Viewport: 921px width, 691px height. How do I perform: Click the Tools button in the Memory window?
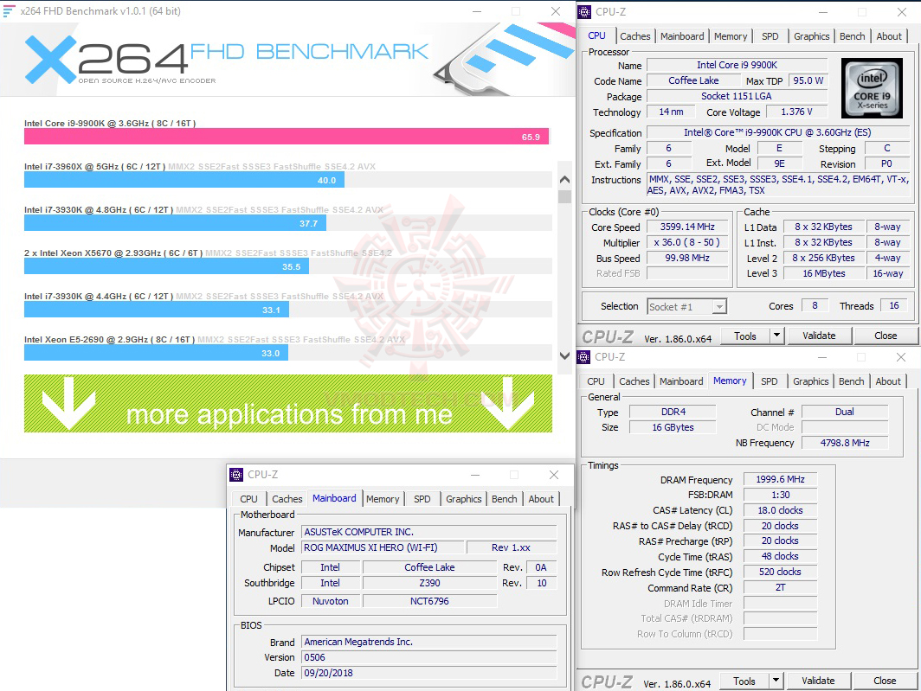pyautogui.click(x=744, y=681)
